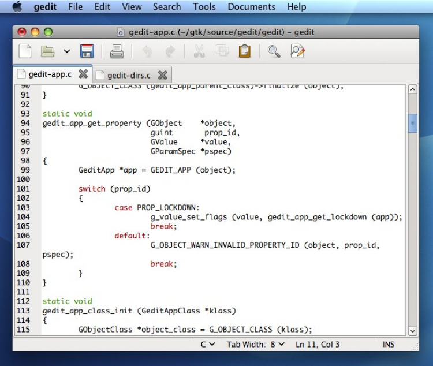
Task: Open Find and Replace icon
Action: tap(297, 51)
